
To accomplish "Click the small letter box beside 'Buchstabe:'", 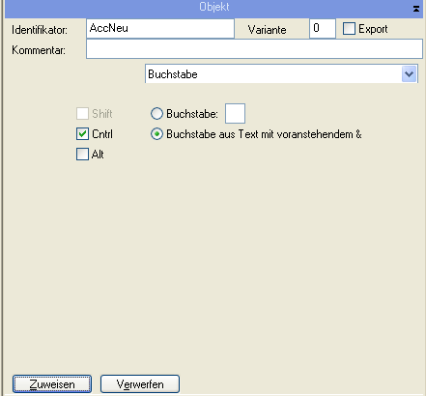I will coord(235,113).
